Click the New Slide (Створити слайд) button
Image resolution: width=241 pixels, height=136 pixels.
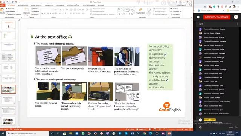[x=27, y=12]
